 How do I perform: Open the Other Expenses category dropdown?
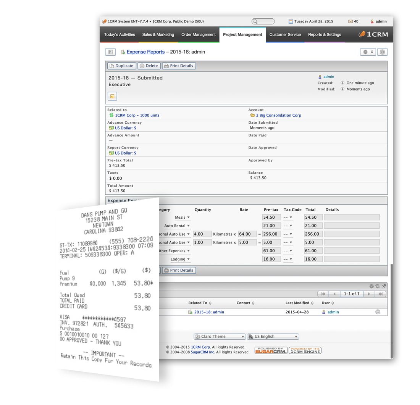tap(174, 251)
